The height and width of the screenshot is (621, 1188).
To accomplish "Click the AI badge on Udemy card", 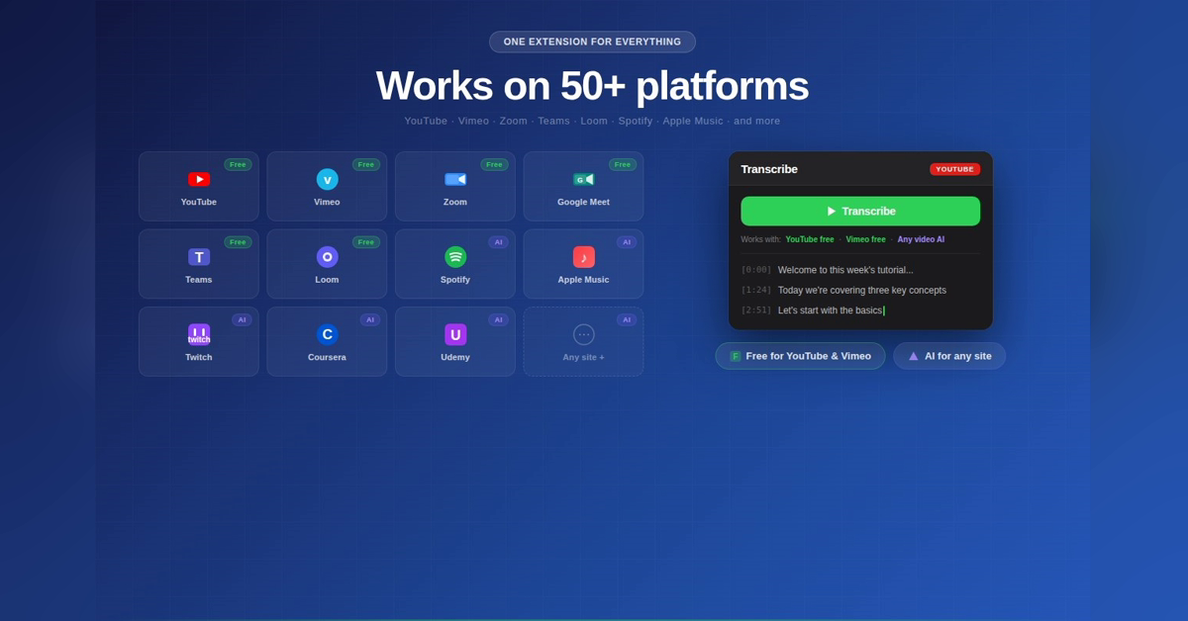I will tap(498, 319).
